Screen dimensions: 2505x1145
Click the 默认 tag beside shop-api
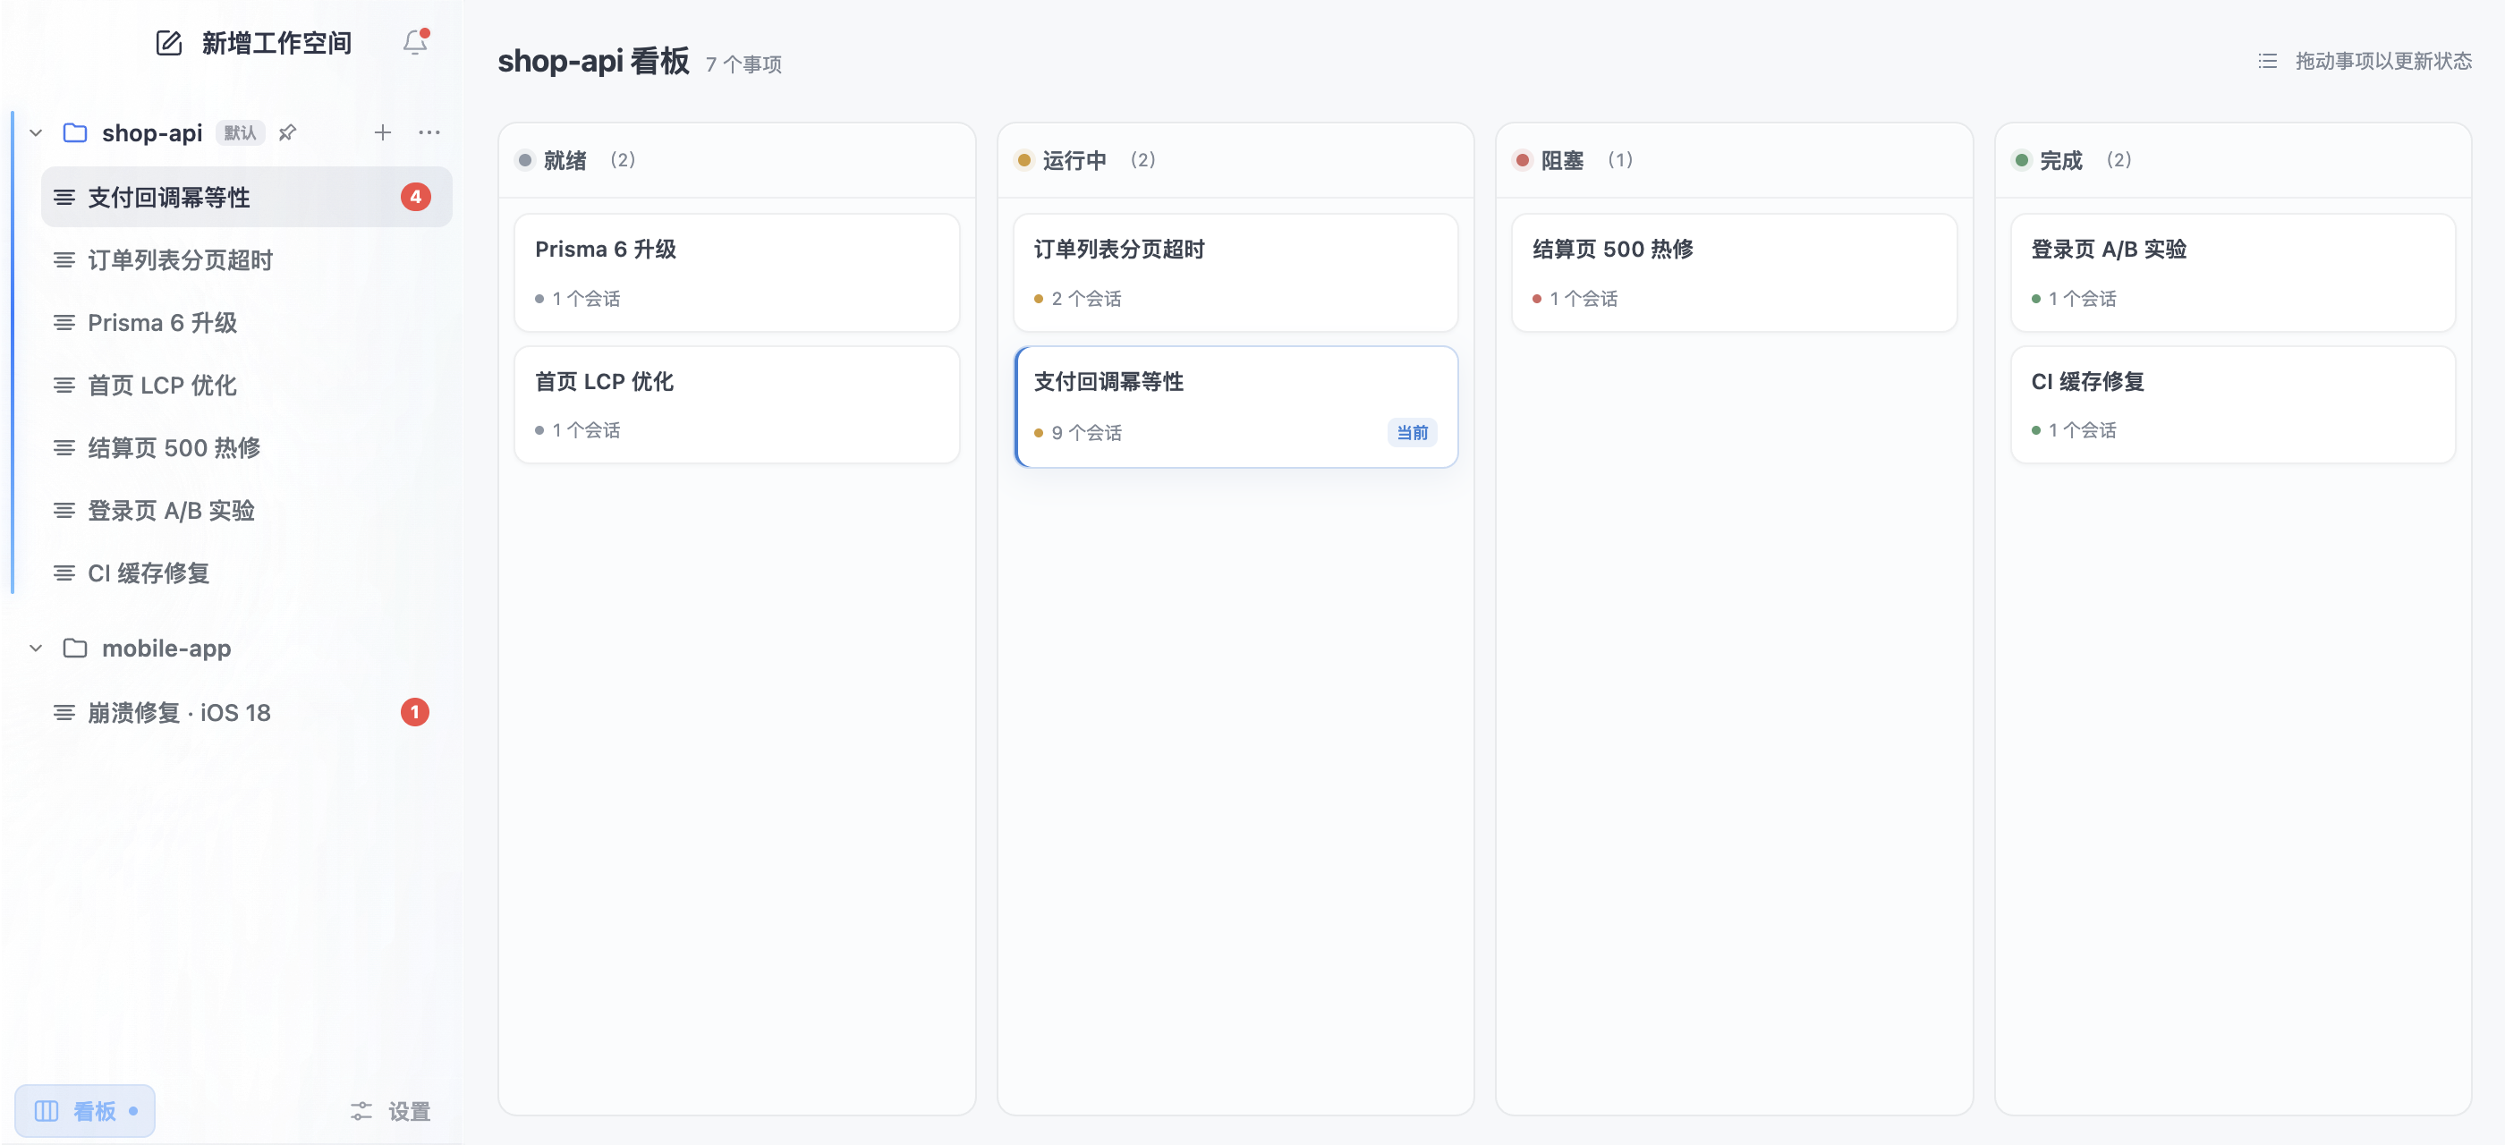tap(239, 133)
